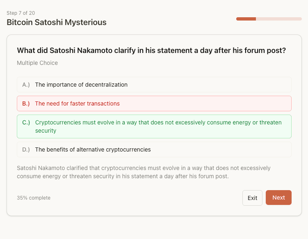Click the Satoshi Nakamoto question heading

pyautogui.click(x=151, y=51)
